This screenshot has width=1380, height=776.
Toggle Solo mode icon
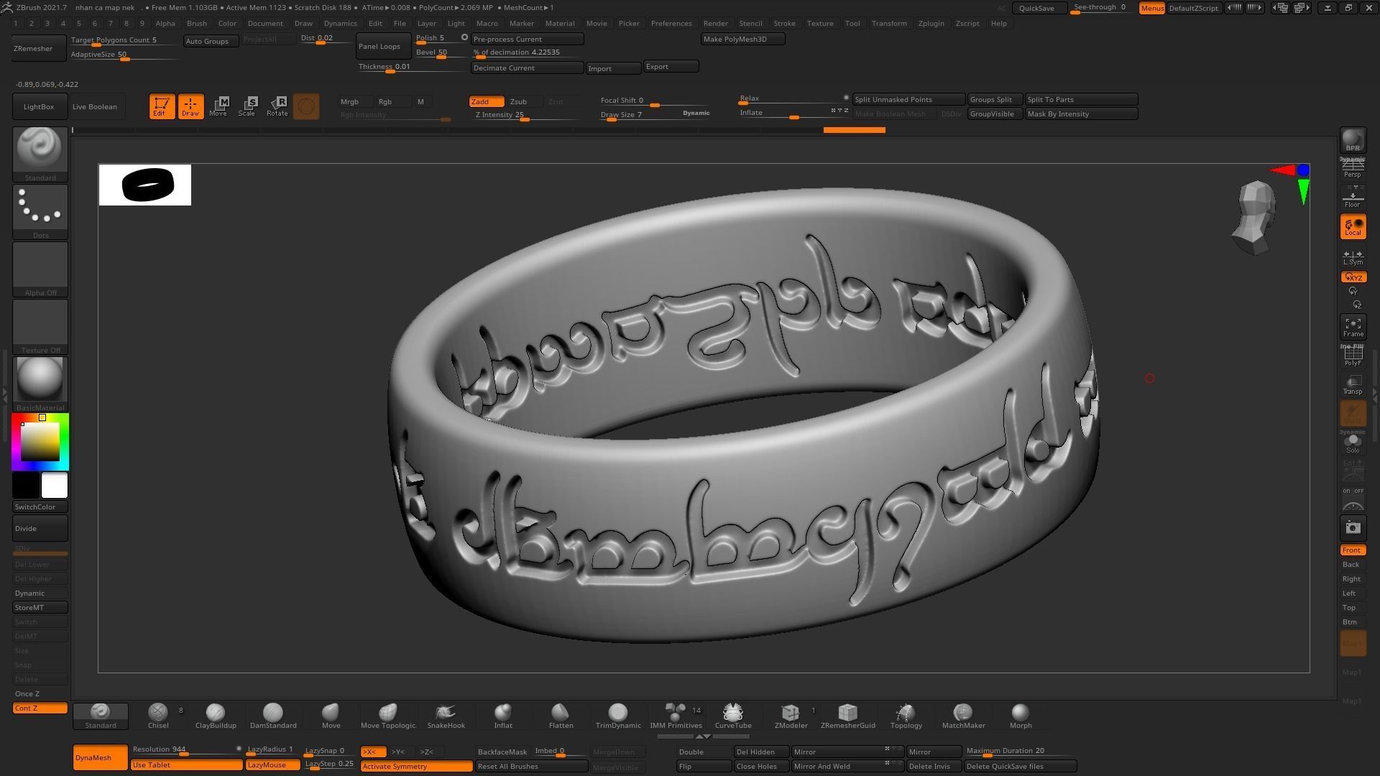pyautogui.click(x=1353, y=443)
